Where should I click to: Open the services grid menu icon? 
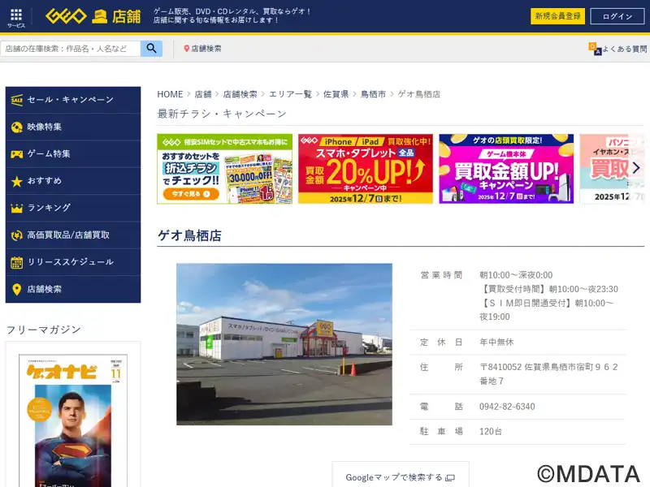point(16,15)
